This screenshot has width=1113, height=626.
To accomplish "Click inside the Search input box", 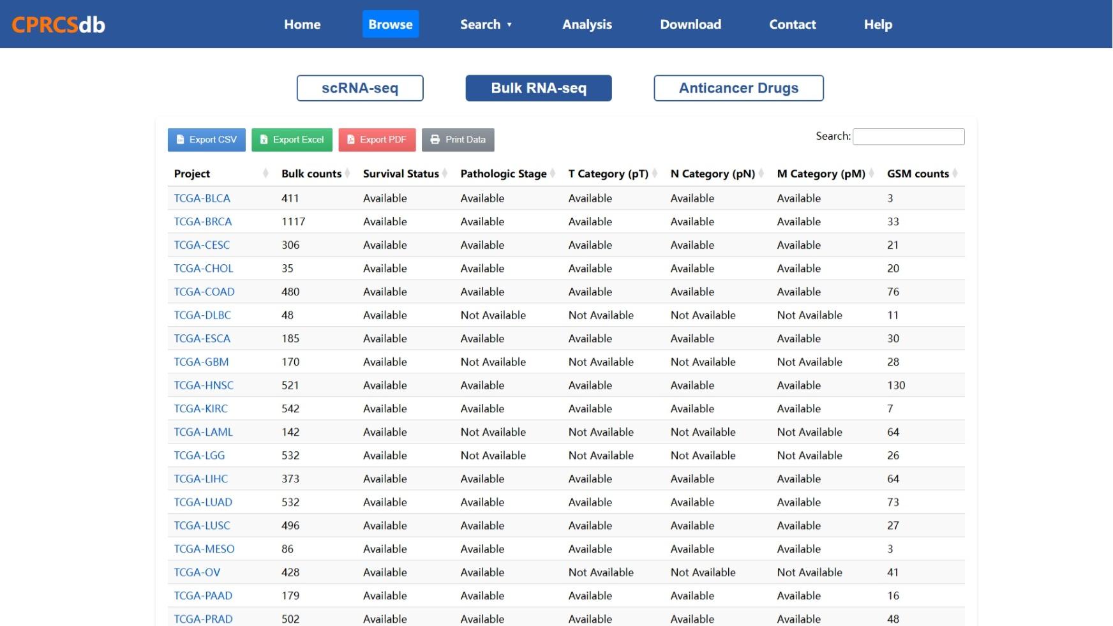I will pos(909,136).
